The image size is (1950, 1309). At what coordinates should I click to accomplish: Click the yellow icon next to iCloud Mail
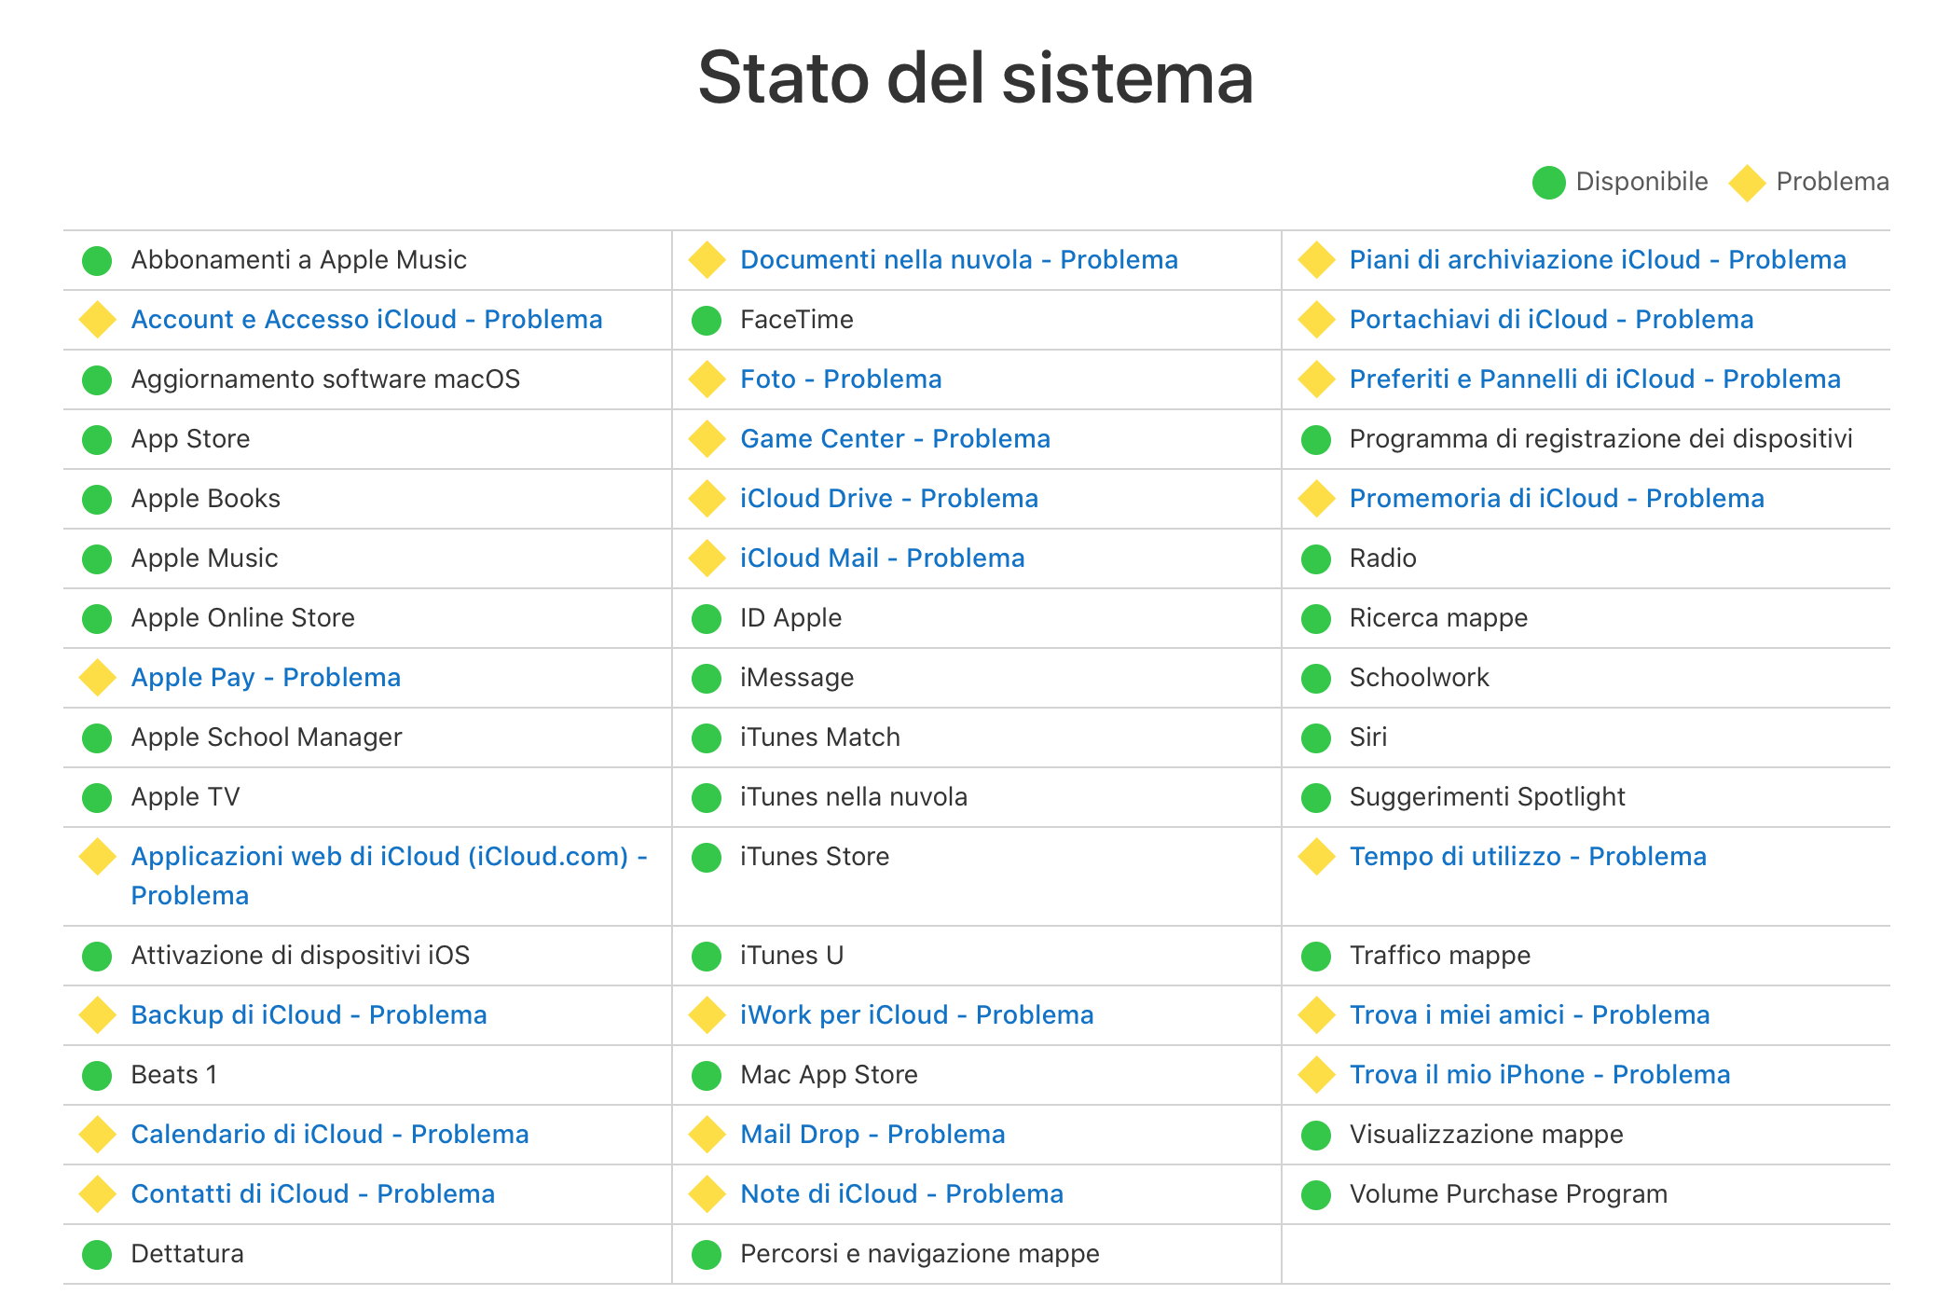tap(707, 558)
